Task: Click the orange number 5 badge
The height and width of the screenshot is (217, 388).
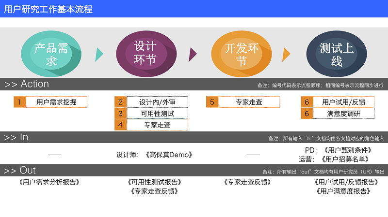Action: coord(212,102)
